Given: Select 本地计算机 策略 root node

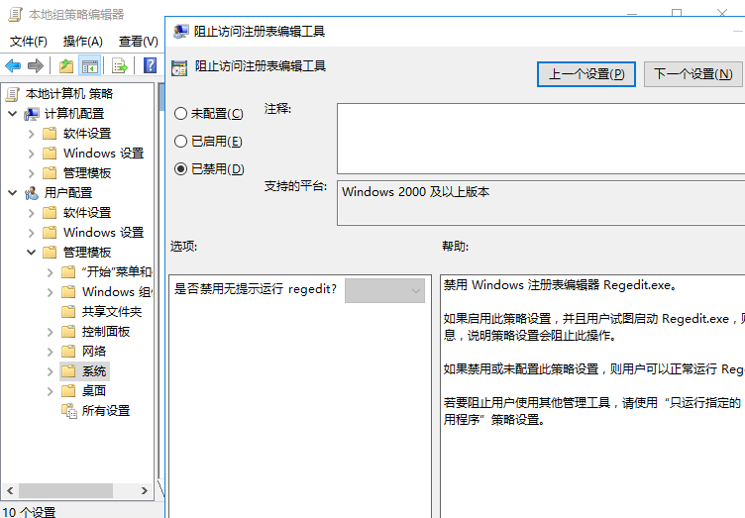Looking at the screenshot, I should coord(69,94).
